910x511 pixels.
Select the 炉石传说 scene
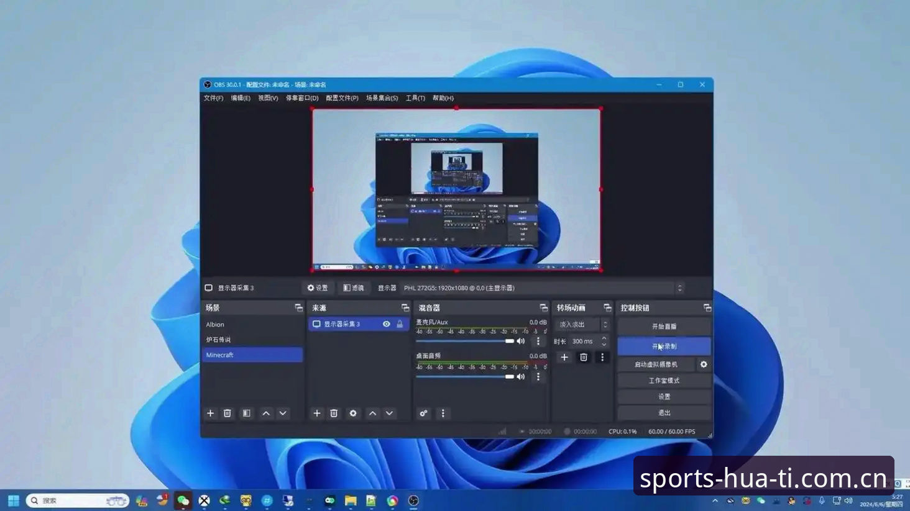(x=252, y=340)
